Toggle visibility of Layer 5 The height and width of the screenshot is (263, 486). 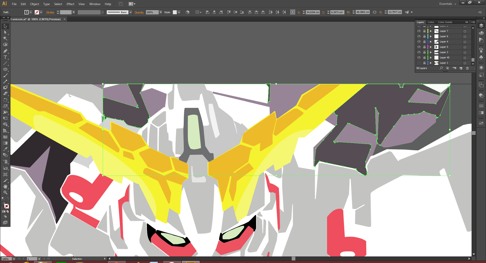point(419,47)
